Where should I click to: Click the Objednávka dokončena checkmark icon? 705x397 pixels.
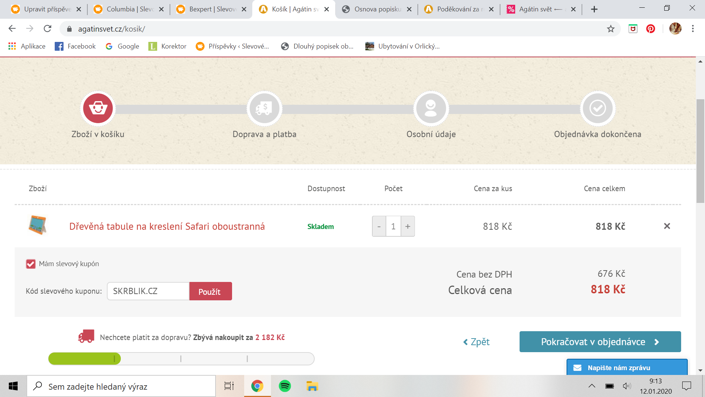[597, 108]
